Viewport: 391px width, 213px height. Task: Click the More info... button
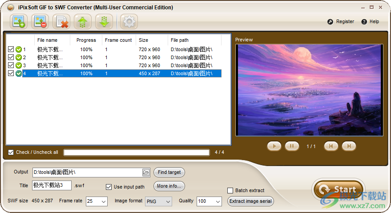click(x=169, y=186)
